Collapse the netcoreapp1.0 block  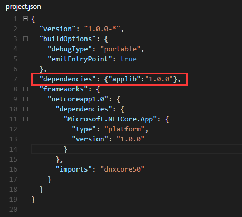pyautogui.click(x=25, y=99)
